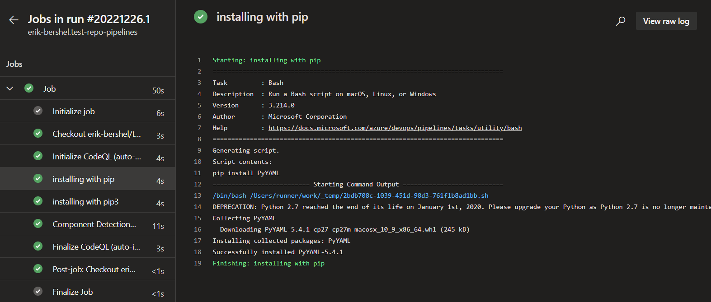Click log line number 1
This screenshot has width=711, height=302.
[x=199, y=60]
